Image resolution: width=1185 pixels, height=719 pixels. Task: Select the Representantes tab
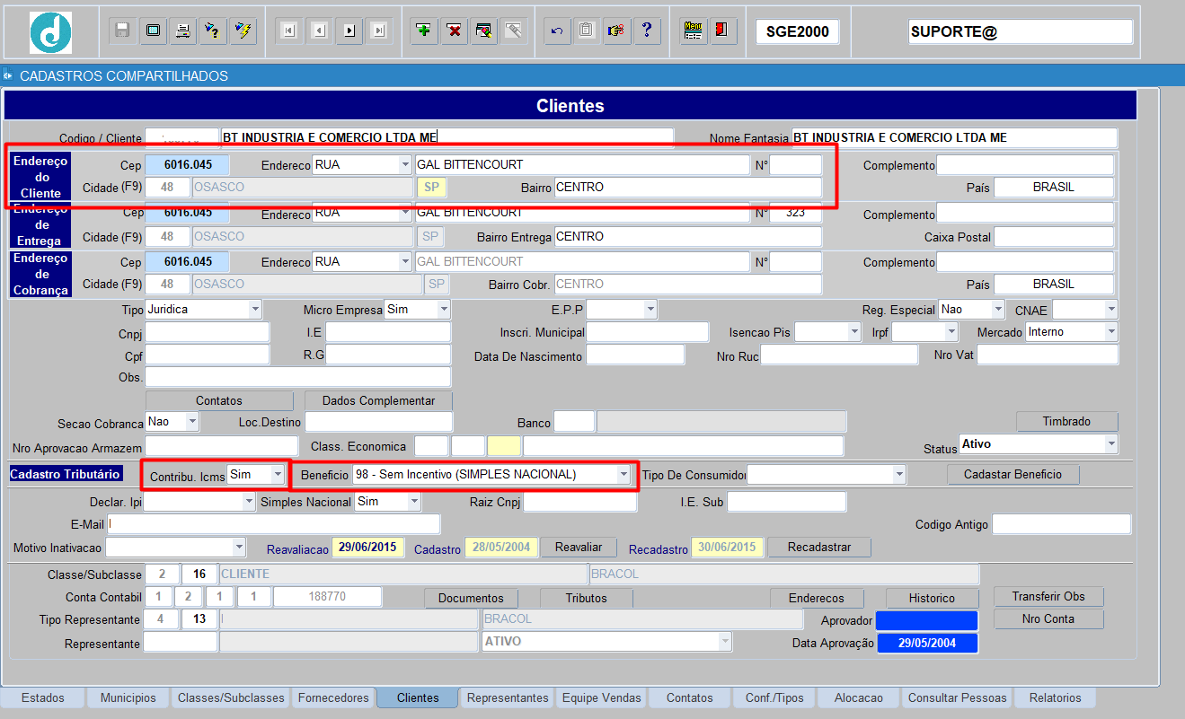click(x=508, y=697)
